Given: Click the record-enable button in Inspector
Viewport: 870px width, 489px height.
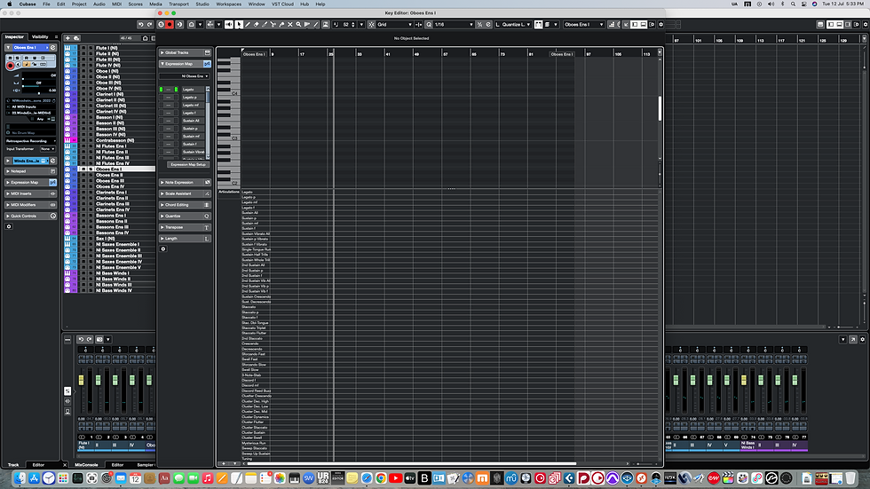Looking at the screenshot, I should (x=10, y=66).
